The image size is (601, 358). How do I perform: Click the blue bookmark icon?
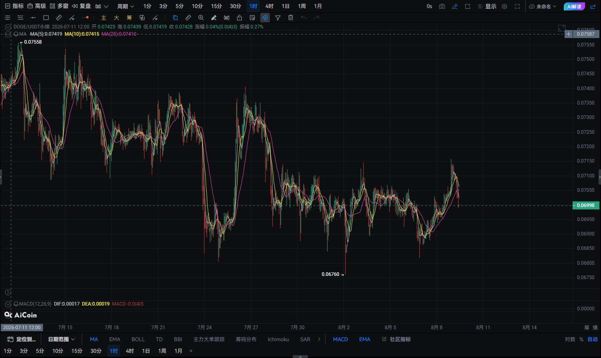click(175, 18)
